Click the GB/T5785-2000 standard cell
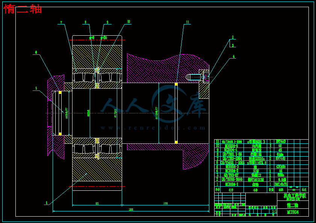Screen dimensions: 316x223 (x=232, y=179)
